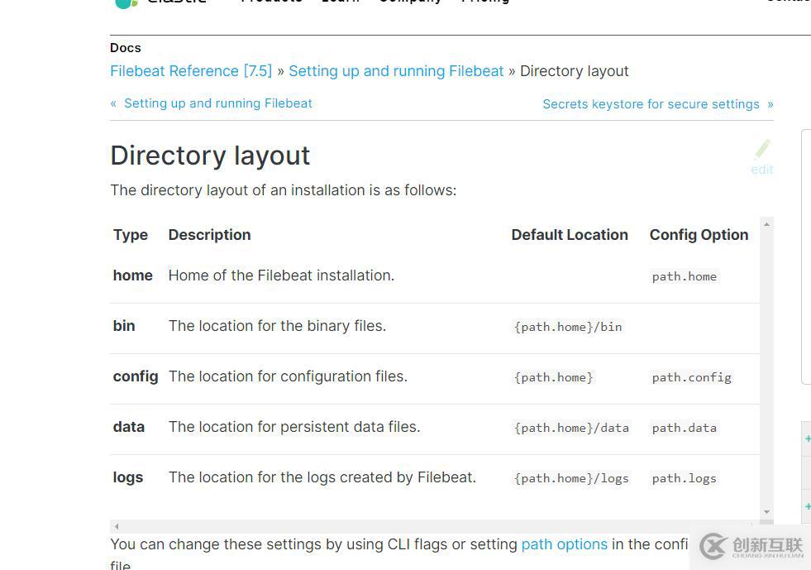Click the Description column header
The width and height of the screenshot is (811, 570).
pos(209,235)
